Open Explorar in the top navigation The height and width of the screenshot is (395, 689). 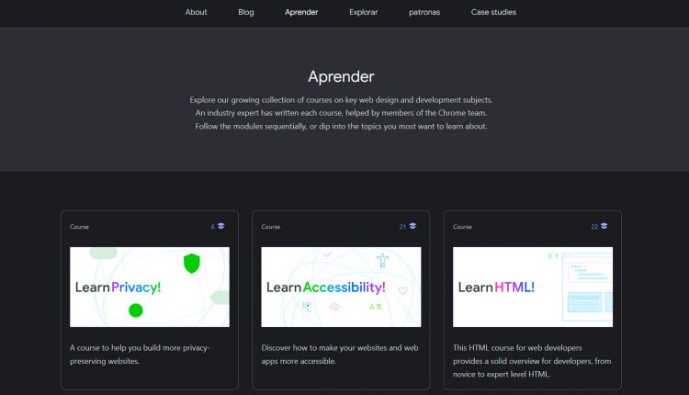[x=363, y=13]
